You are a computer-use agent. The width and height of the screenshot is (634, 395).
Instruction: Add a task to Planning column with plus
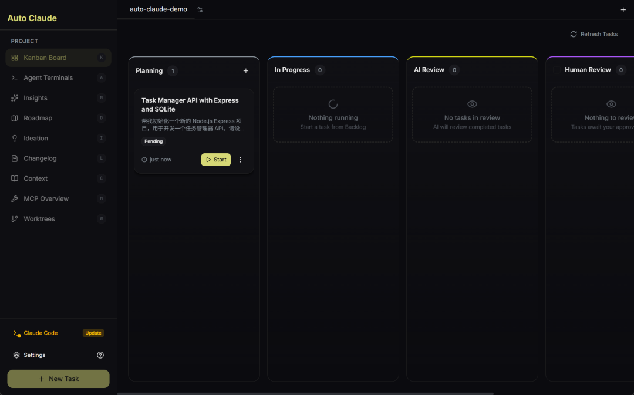pyautogui.click(x=246, y=71)
